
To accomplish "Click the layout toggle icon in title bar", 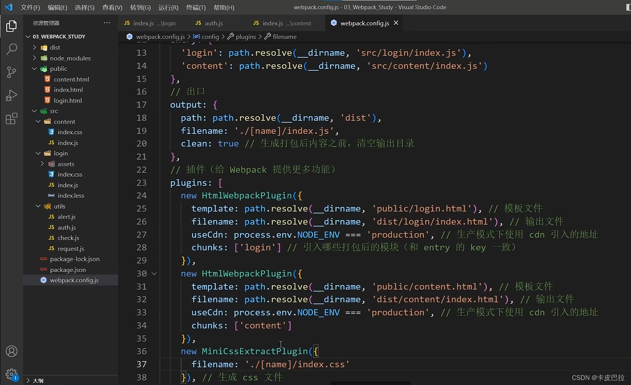I will click(628, 7).
